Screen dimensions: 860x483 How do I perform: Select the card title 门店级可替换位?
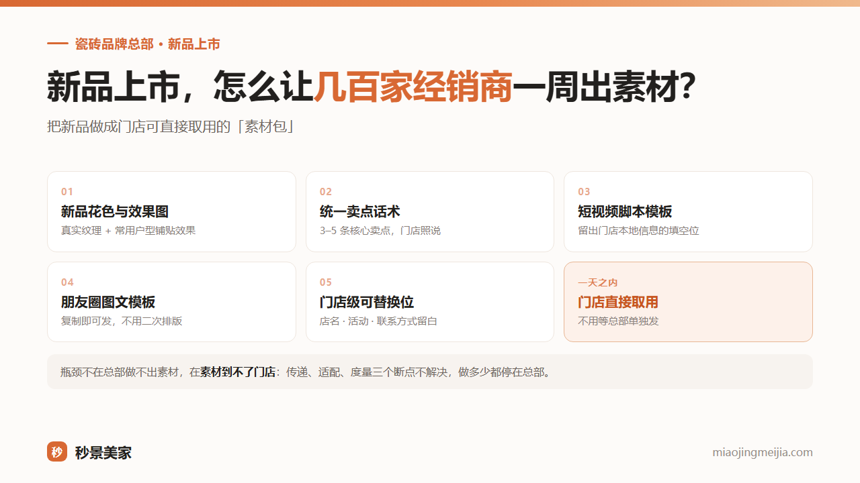367,302
